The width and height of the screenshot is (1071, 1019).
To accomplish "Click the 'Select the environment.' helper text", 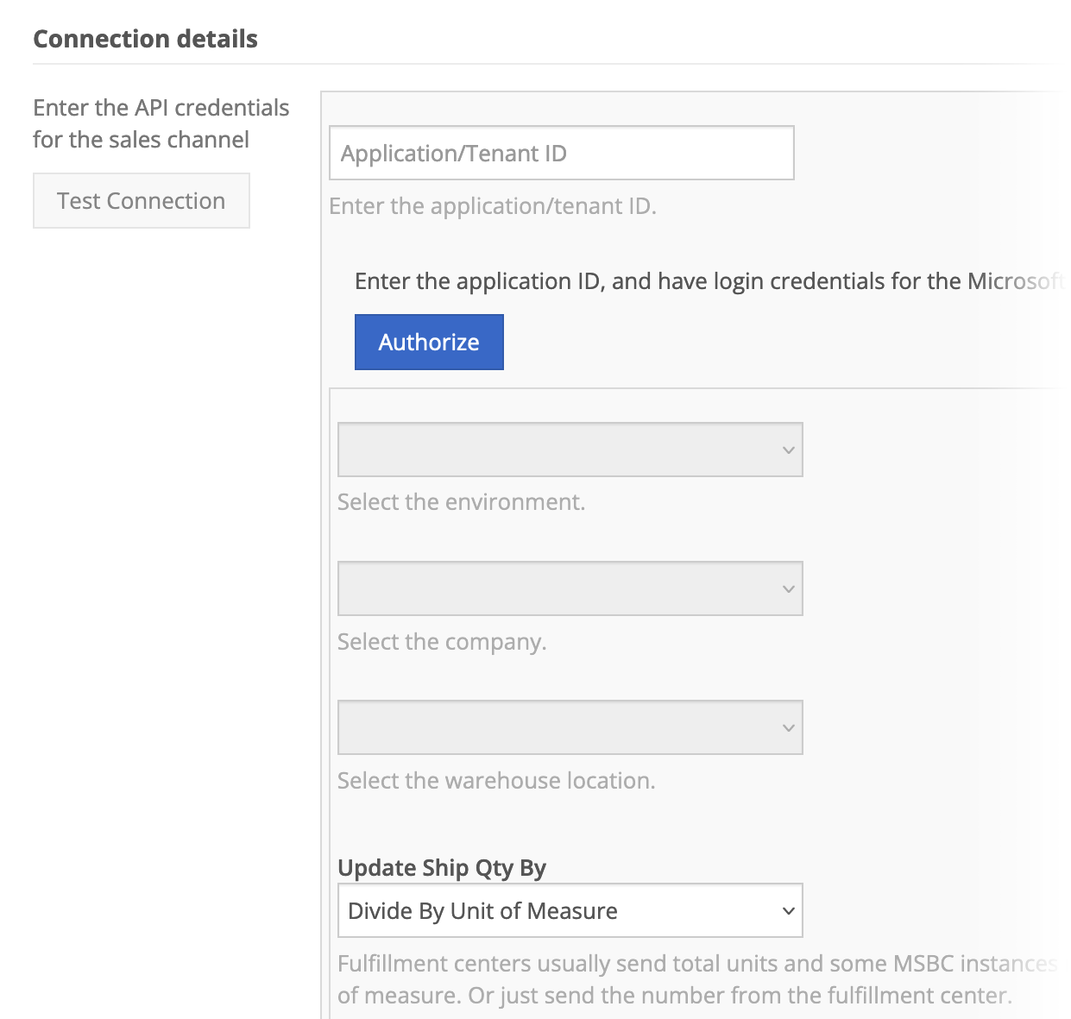I will 461,502.
